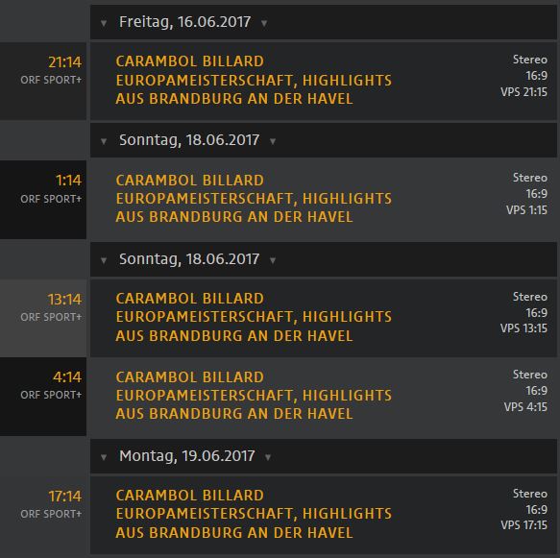This screenshot has width=560, height=558.
Task: Open the 4:14 Carambol Billard programme title
Action: (254, 396)
